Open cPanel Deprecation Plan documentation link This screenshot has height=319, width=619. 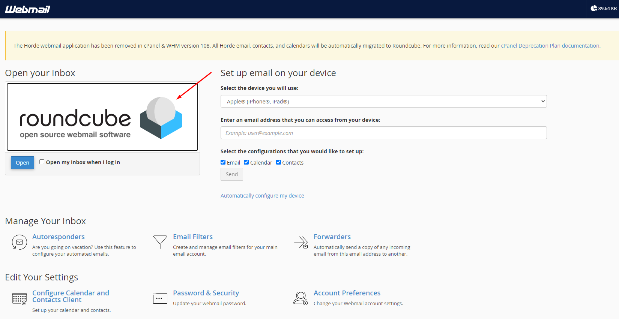550,46
